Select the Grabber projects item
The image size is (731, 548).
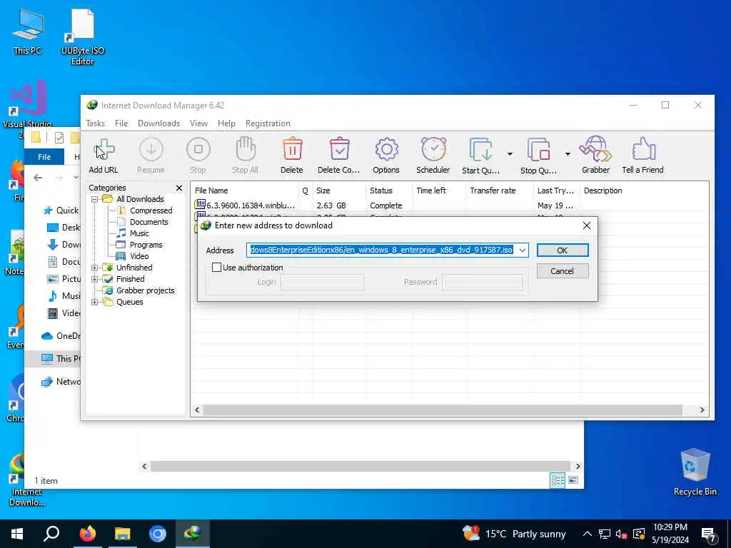139,291
